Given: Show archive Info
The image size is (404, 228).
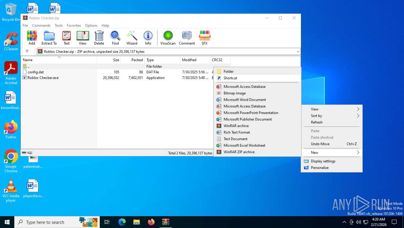Looking at the screenshot, I should pyautogui.click(x=148, y=38).
